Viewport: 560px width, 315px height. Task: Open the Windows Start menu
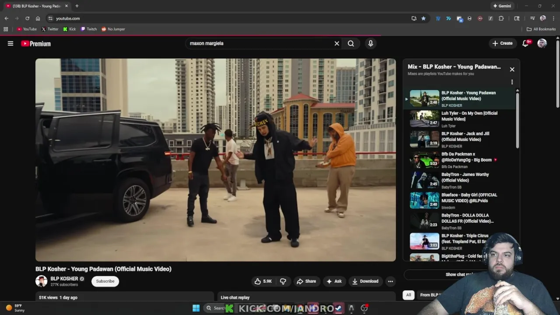(196, 308)
